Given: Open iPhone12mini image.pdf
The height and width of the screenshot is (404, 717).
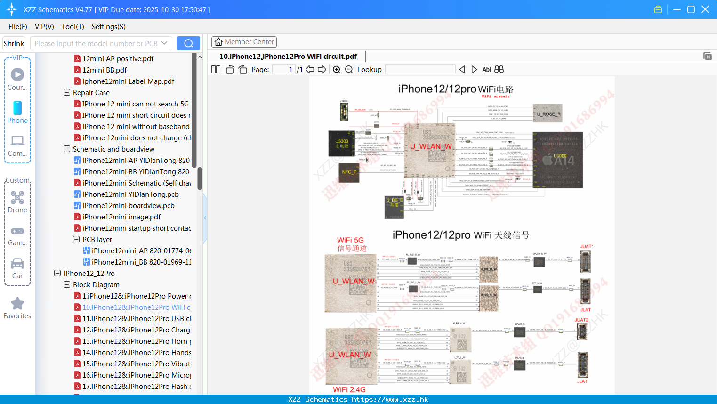Looking at the screenshot, I should coord(121,217).
